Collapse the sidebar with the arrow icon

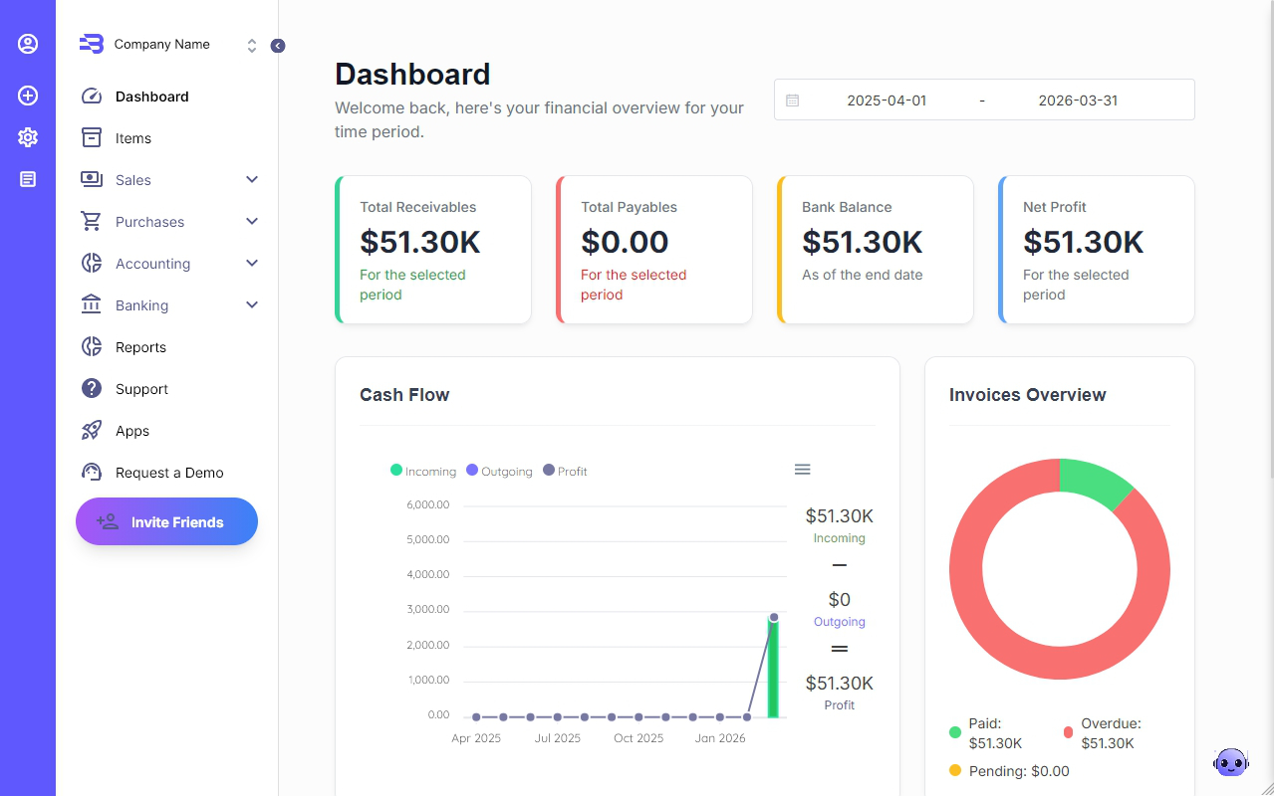[278, 46]
